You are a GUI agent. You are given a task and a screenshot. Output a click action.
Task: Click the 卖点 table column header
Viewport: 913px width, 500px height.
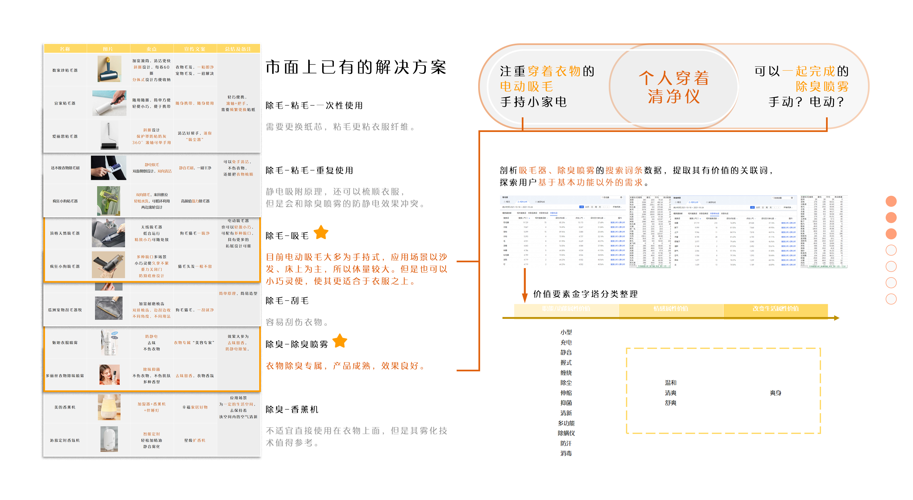click(152, 49)
